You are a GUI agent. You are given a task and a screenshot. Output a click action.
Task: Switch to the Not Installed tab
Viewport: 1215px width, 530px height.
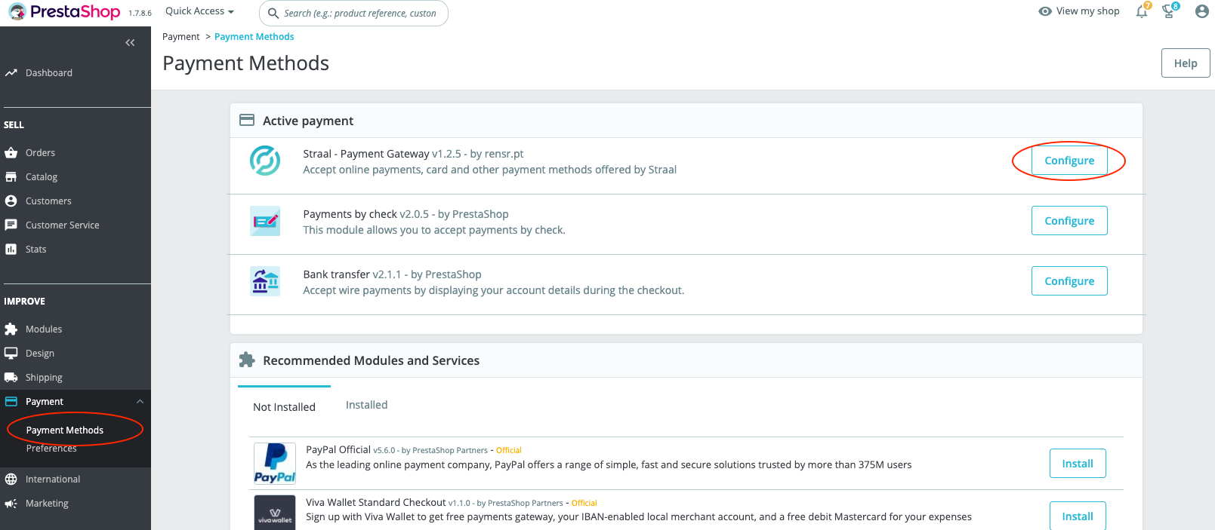[284, 407]
